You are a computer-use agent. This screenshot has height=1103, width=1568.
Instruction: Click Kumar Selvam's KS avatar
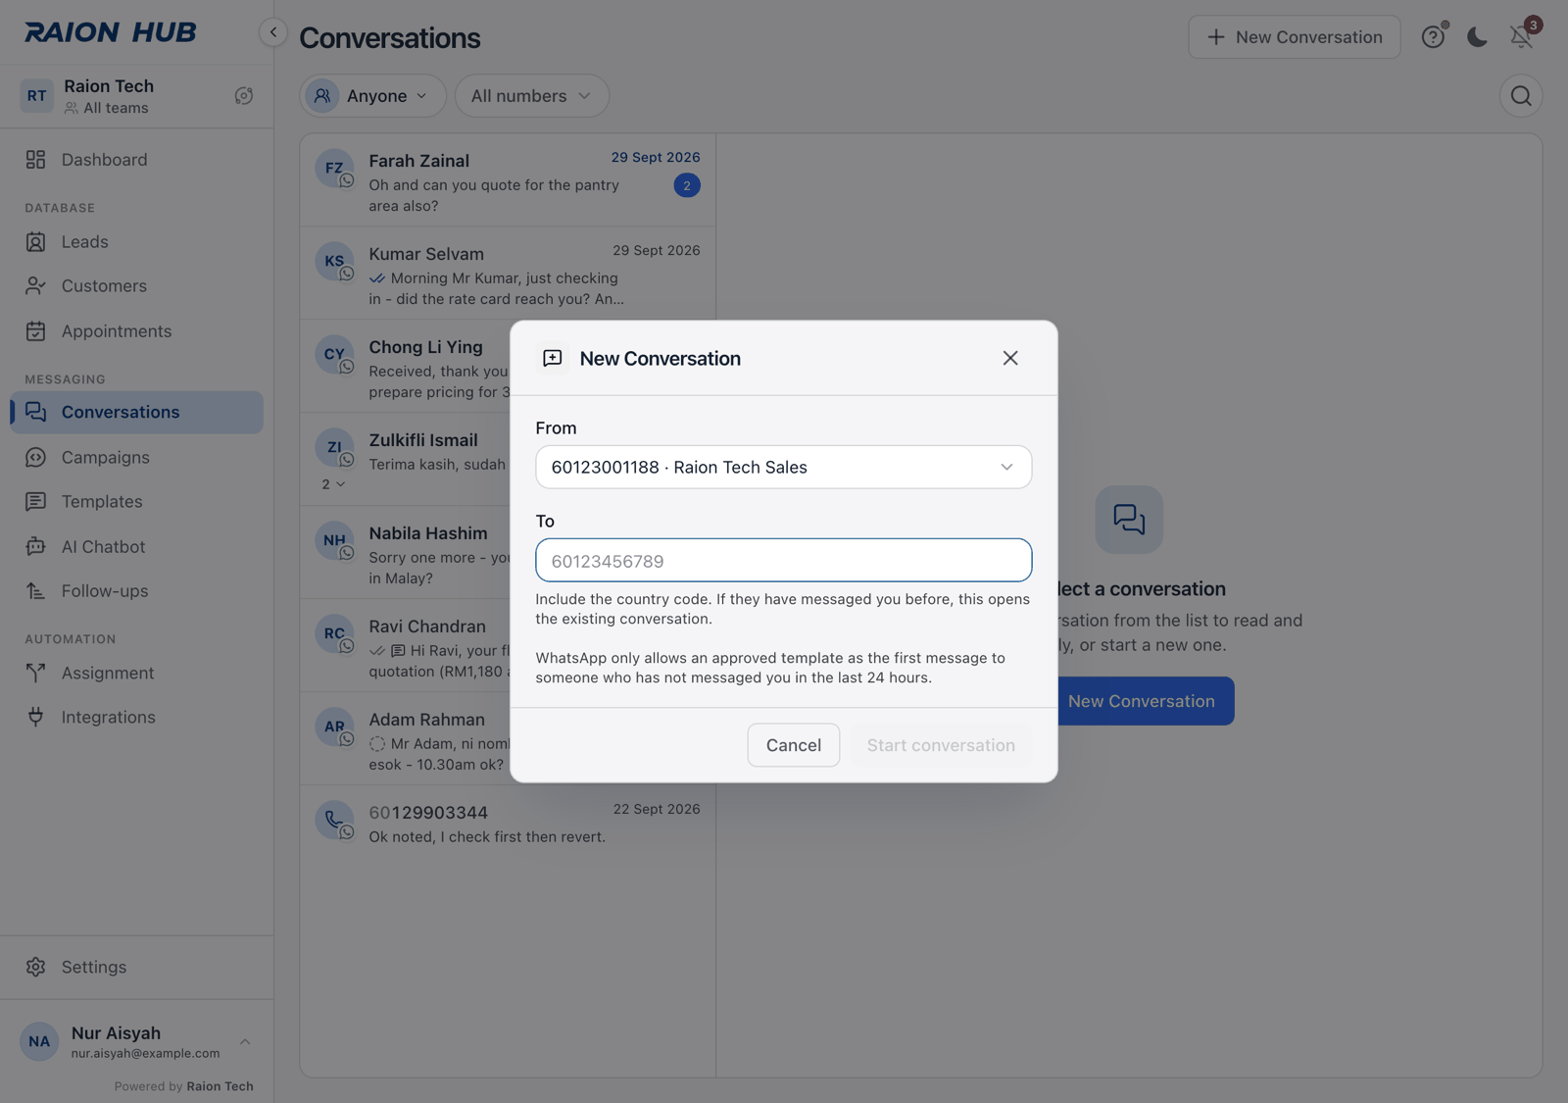(x=334, y=261)
